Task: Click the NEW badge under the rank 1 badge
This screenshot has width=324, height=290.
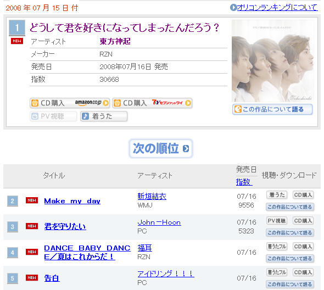Action: pos(17,41)
